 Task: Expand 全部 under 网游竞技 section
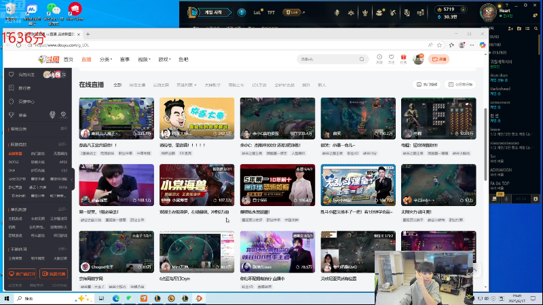pos(62,144)
